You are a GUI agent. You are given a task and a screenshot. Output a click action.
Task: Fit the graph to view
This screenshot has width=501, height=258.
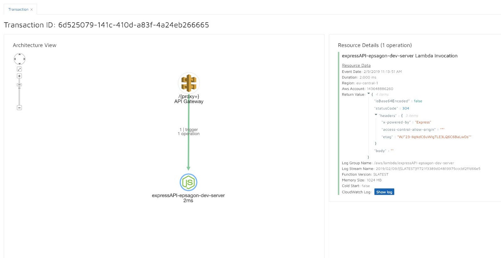point(19,69)
